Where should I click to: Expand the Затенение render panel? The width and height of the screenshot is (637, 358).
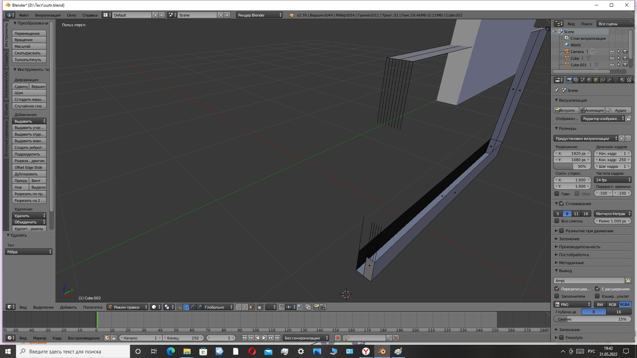point(569,239)
